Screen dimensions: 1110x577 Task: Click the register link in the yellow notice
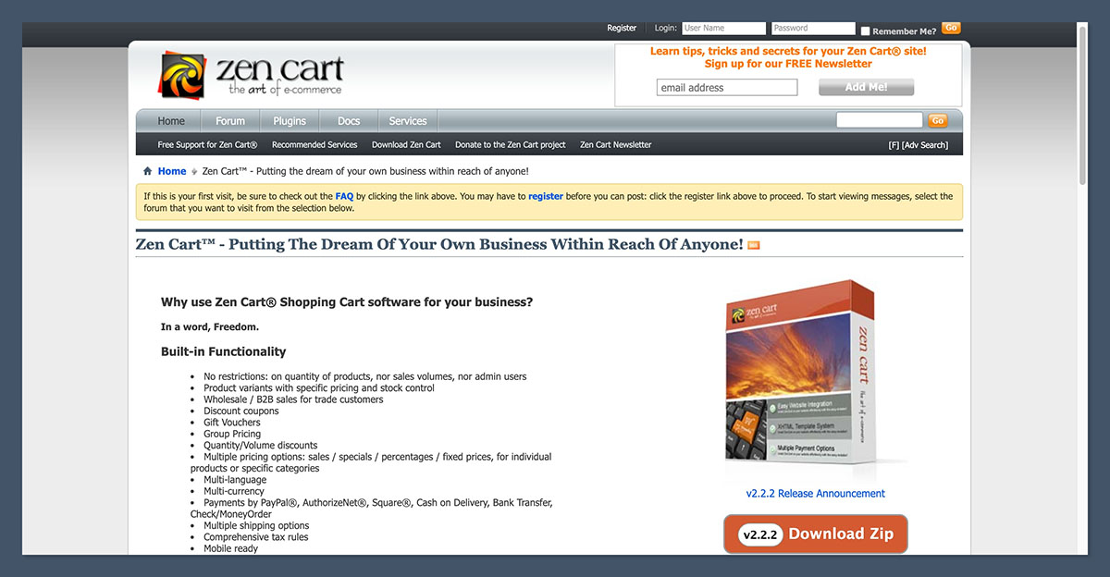point(546,196)
